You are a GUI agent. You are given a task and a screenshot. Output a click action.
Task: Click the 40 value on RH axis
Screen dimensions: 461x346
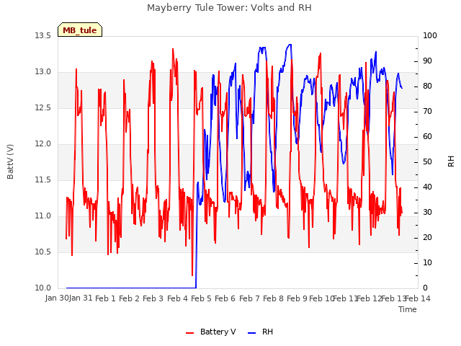point(427,187)
